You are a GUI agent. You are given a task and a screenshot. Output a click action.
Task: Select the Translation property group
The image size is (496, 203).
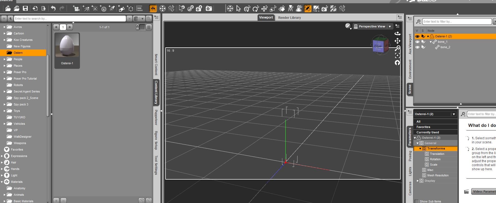click(x=437, y=154)
